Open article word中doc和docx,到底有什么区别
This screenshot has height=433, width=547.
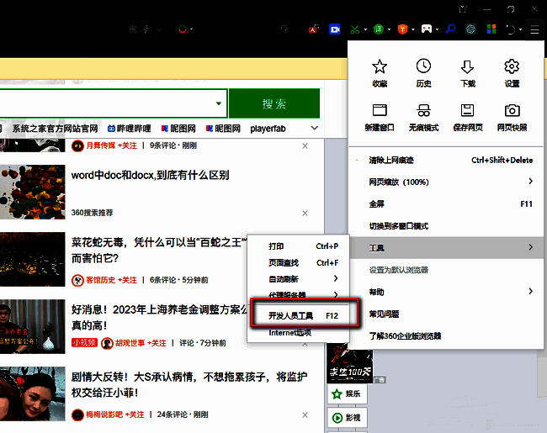(x=151, y=175)
